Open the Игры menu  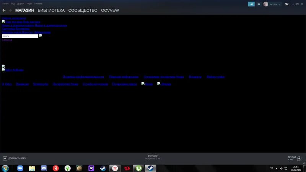click(x=29, y=3)
